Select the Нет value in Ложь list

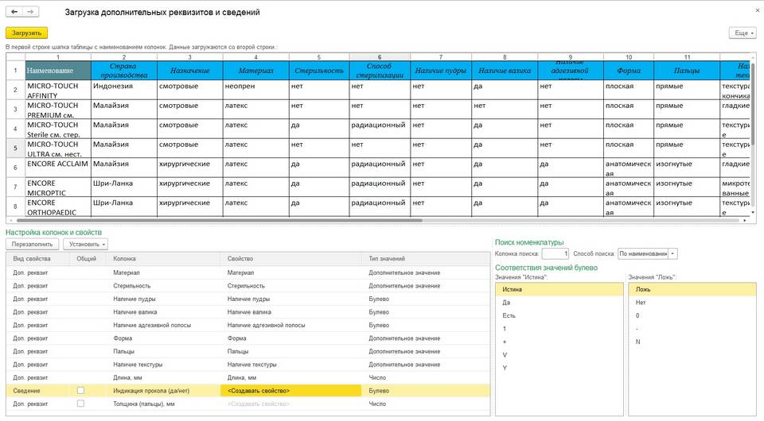tap(692, 303)
